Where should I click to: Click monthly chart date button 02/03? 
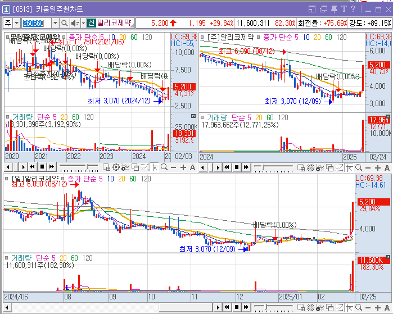[x=183, y=157]
